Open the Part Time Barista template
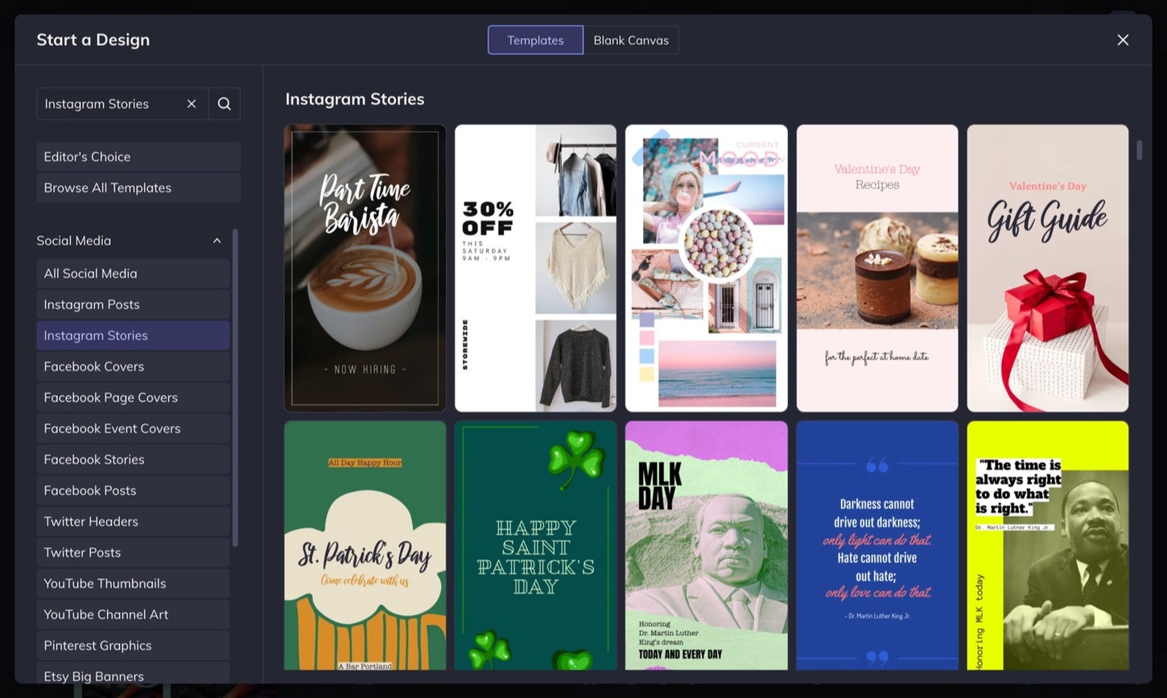The height and width of the screenshot is (698, 1167). 365,266
